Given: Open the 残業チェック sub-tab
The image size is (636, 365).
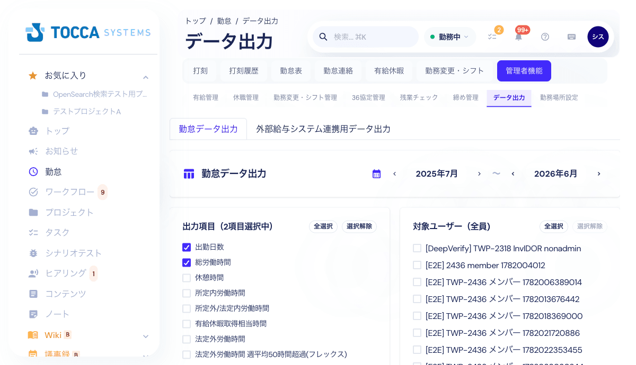Looking at the screenshot, I should pos(419,98).
